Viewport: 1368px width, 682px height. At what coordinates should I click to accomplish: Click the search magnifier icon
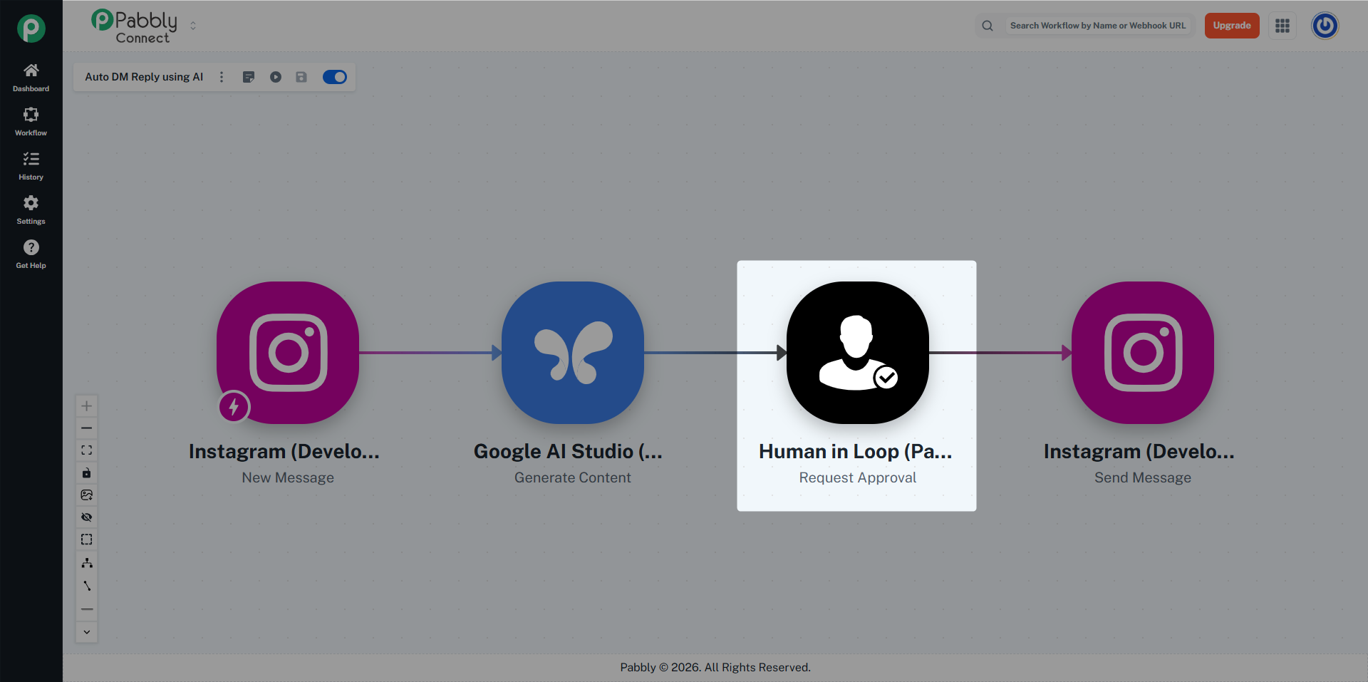(x=988, y=26)
